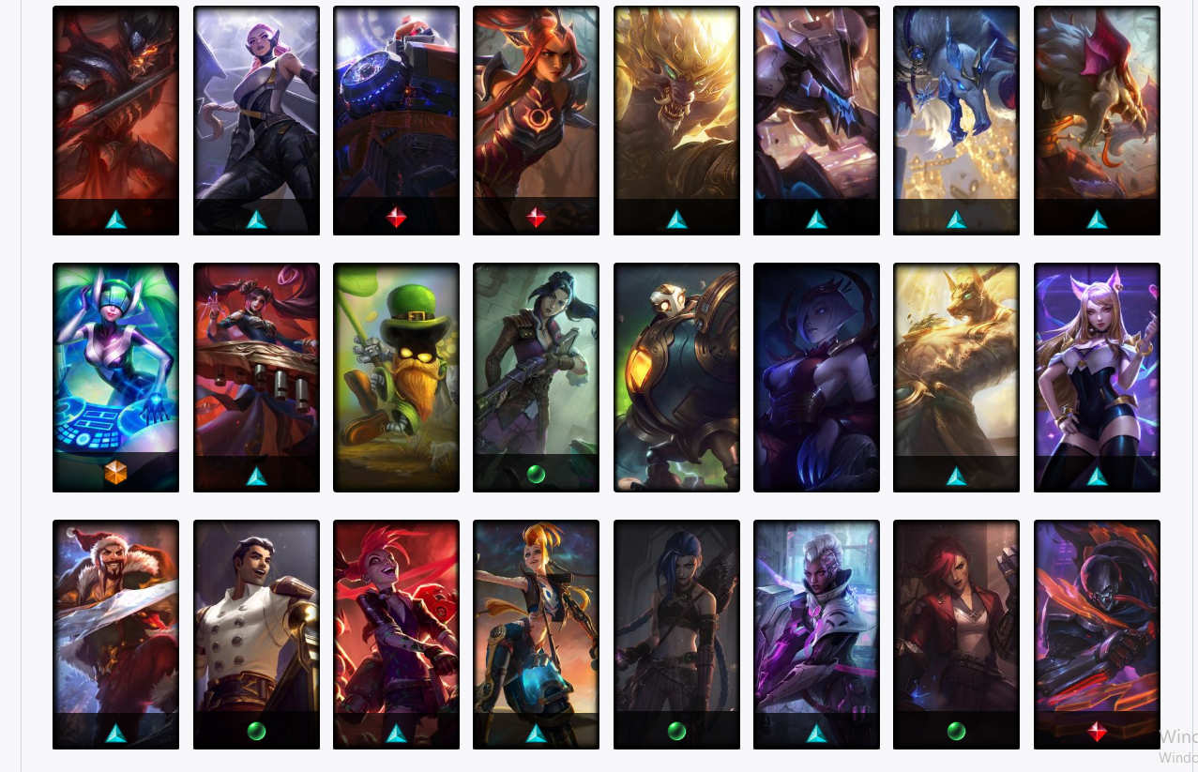Open the red demon with glowing eyes card
Image resolution: width=1198 pixels, height=772 pixels.
(x=115, y=120)
